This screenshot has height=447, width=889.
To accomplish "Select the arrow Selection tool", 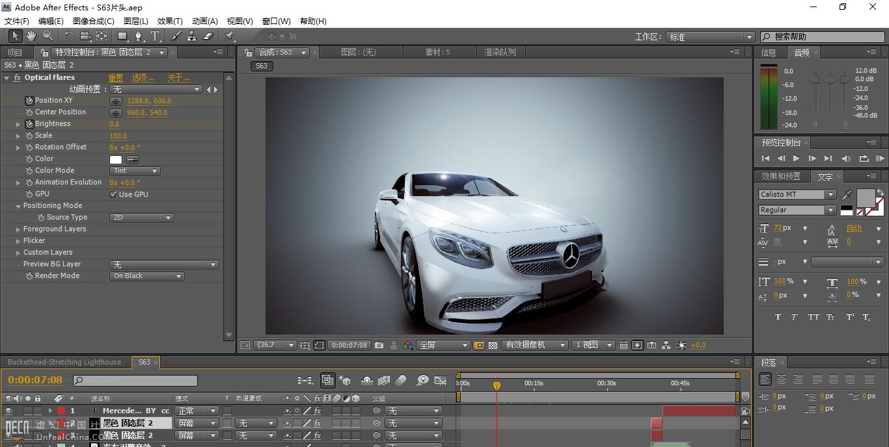I will click(15, 36).
